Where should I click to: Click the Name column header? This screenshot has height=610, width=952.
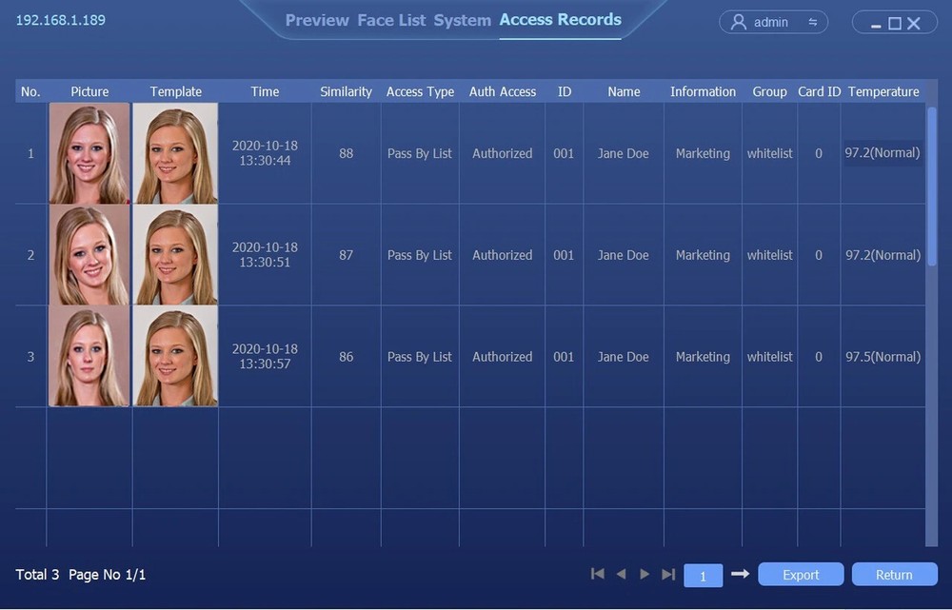pyautogui.click(x=625, y=91)
